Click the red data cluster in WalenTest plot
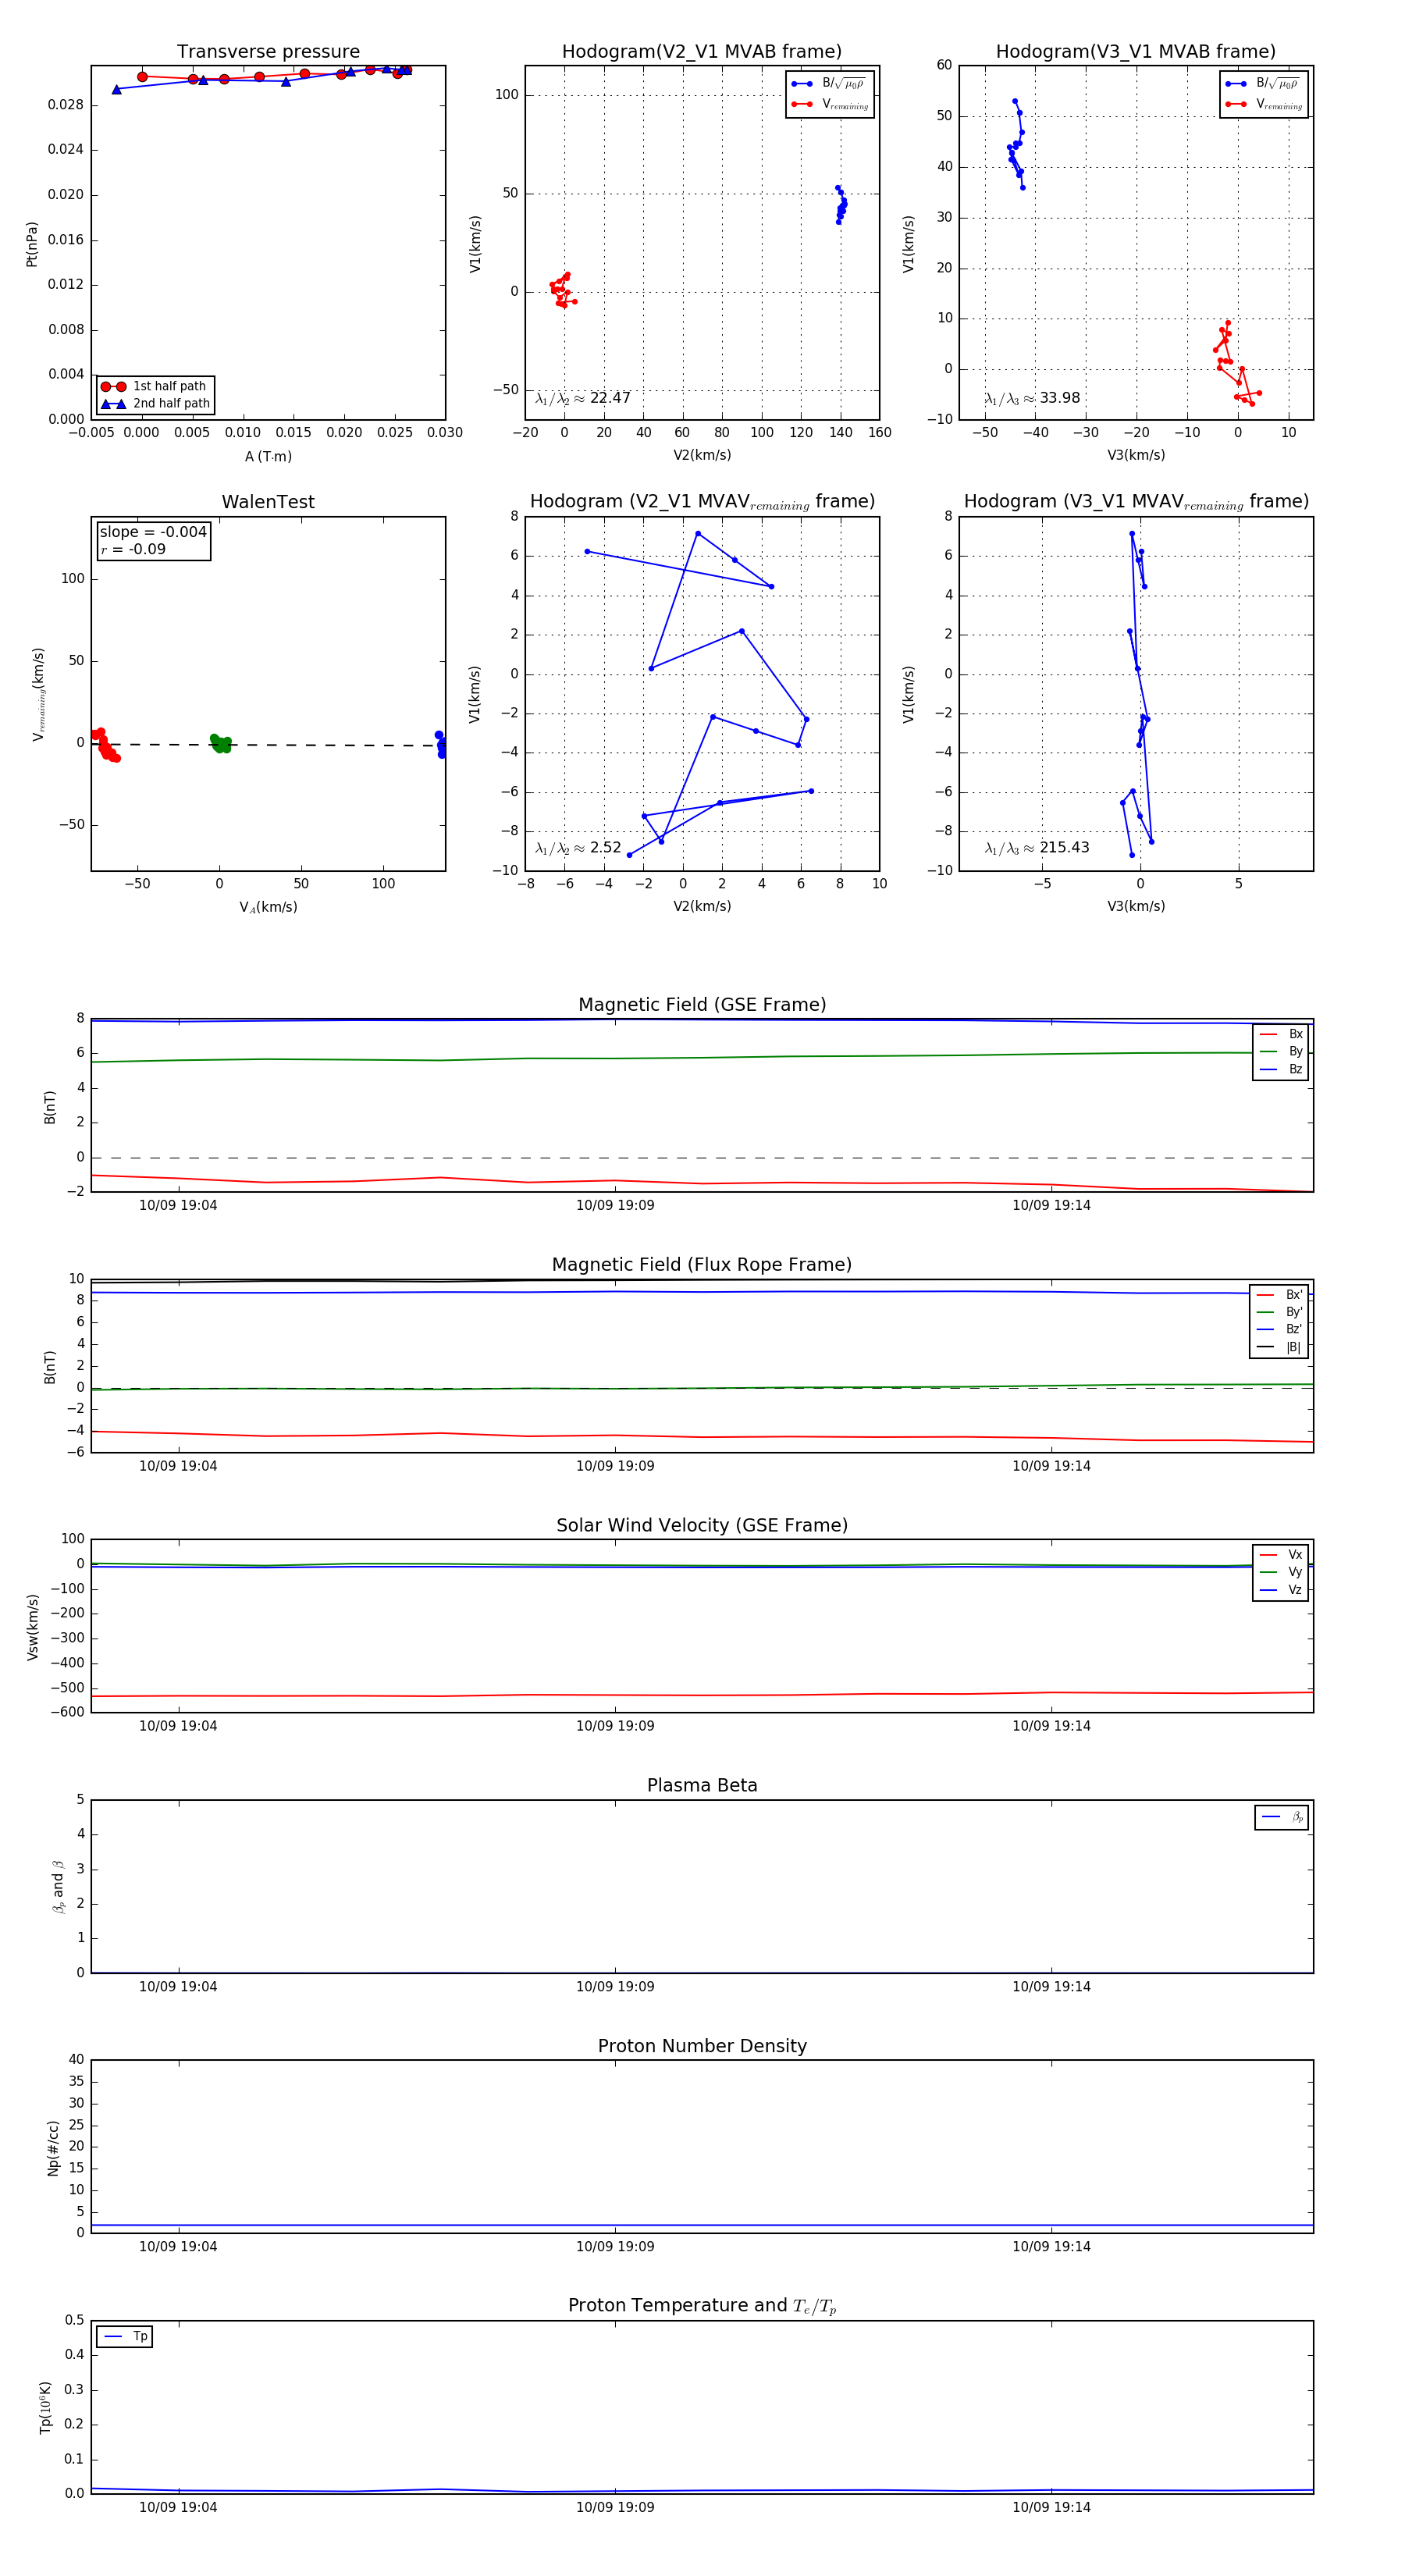The image size is (1405, 2576). click(x=105, y=745)
